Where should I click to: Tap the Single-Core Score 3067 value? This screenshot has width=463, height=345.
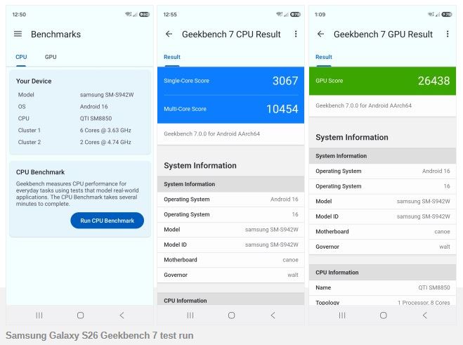point(285,81)
